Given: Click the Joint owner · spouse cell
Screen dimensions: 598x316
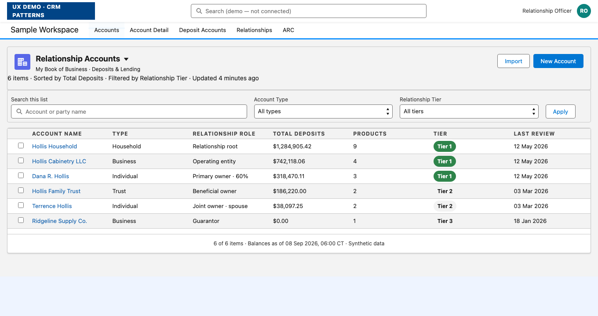Looking at the screenshot, I should point(220,206).
